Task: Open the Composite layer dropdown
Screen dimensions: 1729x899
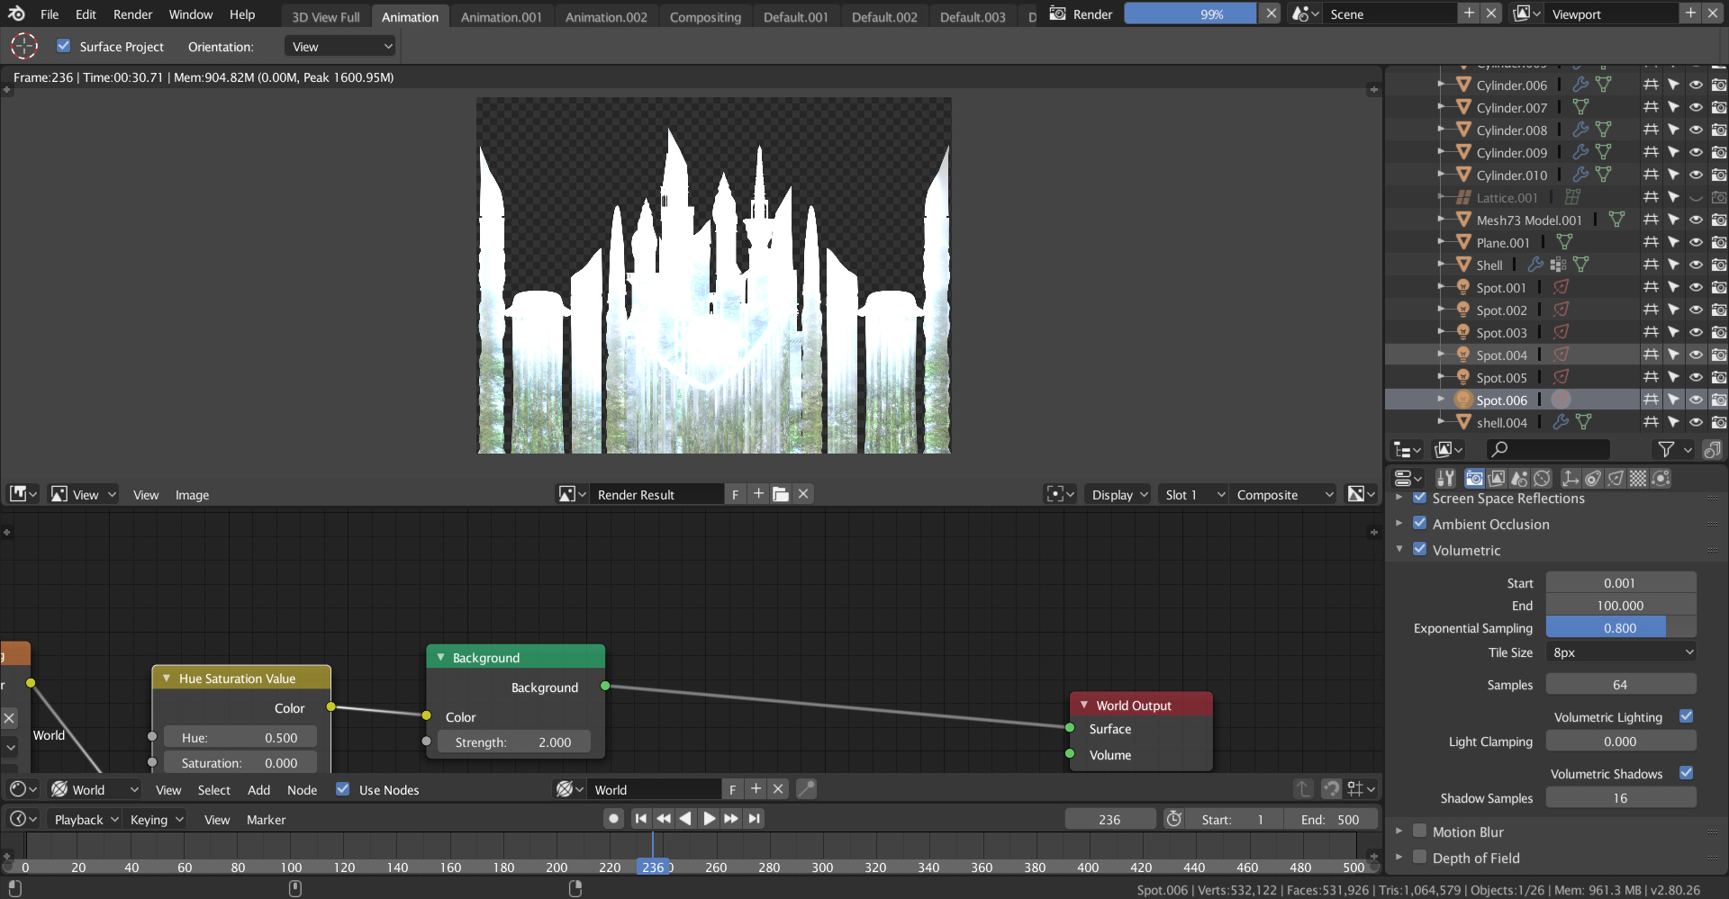Action: click(x=1283, y=494)
